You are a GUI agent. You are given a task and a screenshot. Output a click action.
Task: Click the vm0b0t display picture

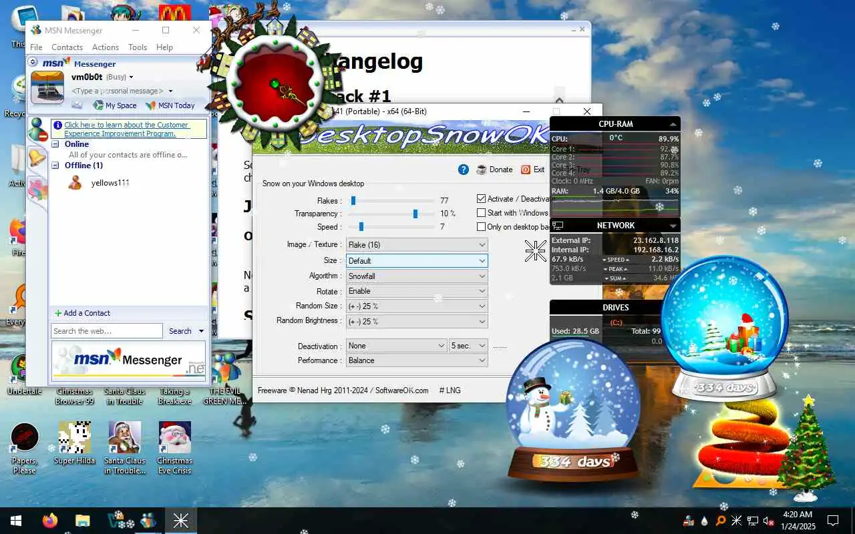47,87
